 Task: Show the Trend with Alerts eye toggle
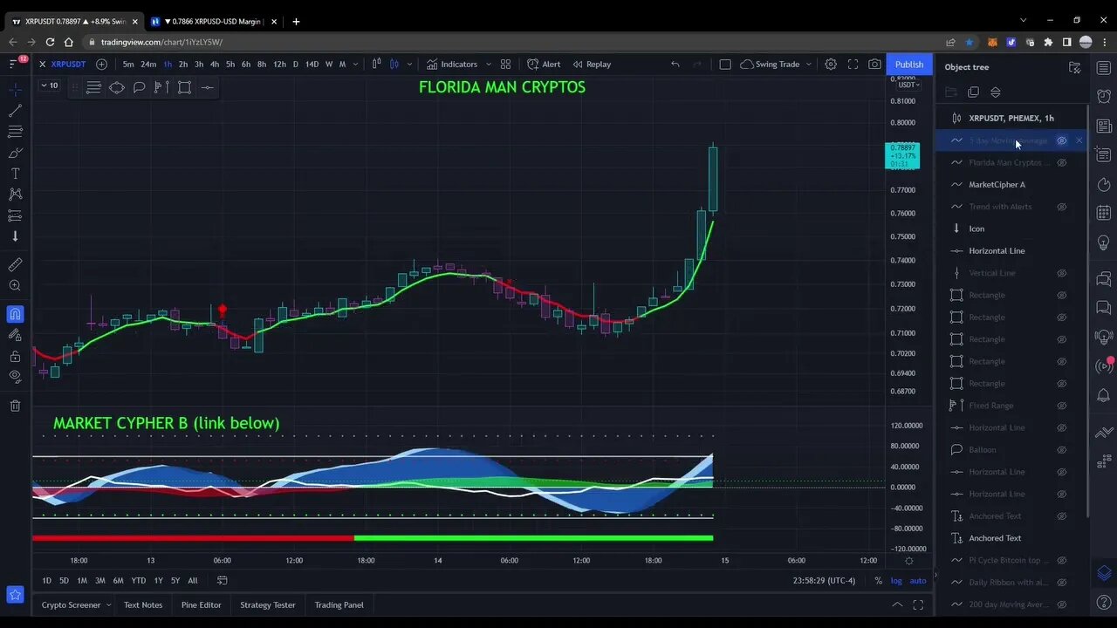point(1062,207)
